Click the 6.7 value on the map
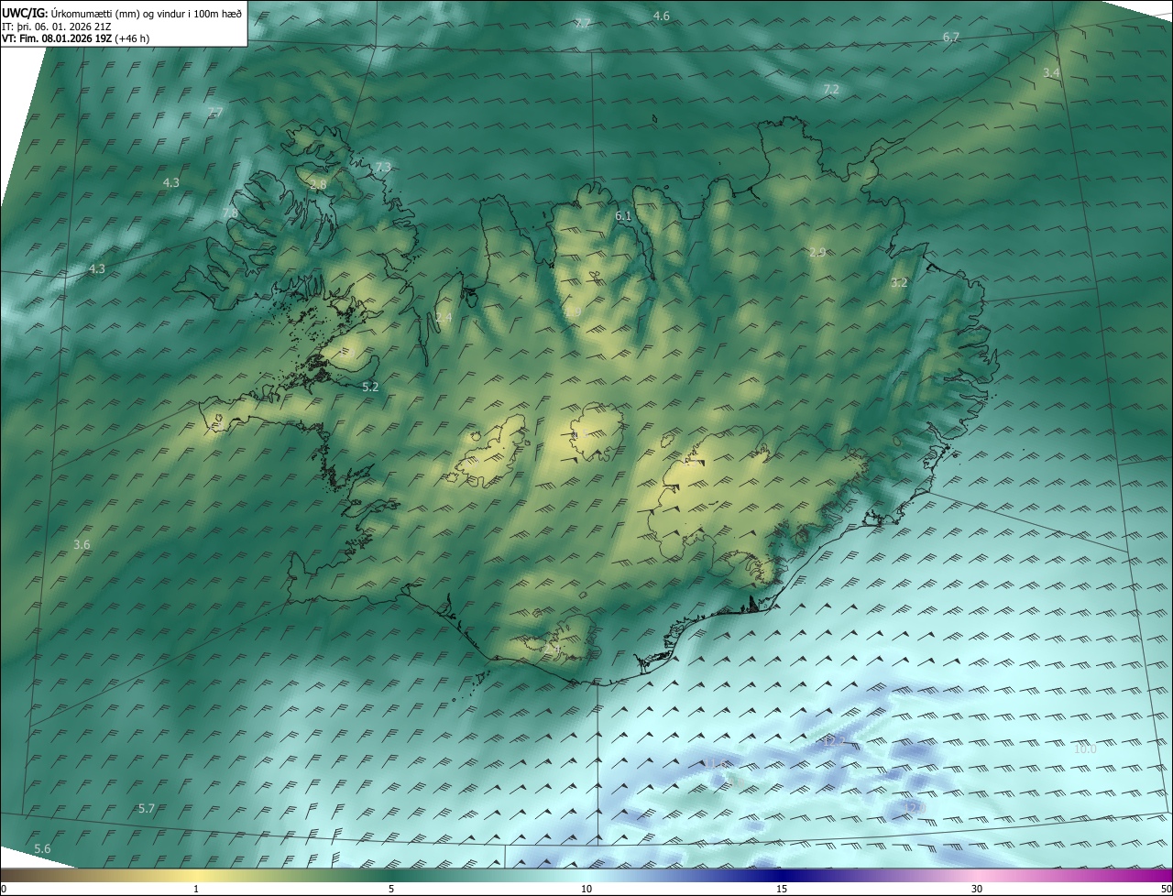Viewport: 1173px width, 896px height. (950, 38)
